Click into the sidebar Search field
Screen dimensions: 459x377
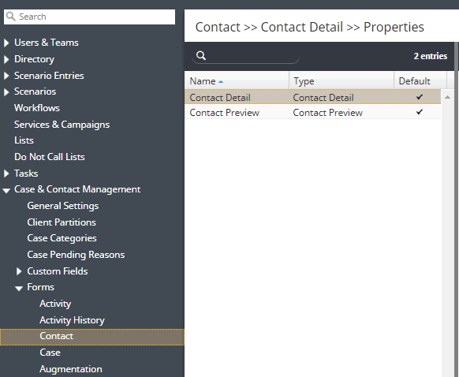[x=90, y=17]
